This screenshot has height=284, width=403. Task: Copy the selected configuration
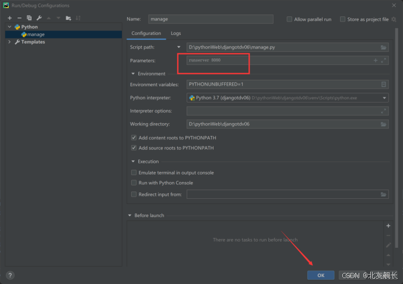(29, 18)
